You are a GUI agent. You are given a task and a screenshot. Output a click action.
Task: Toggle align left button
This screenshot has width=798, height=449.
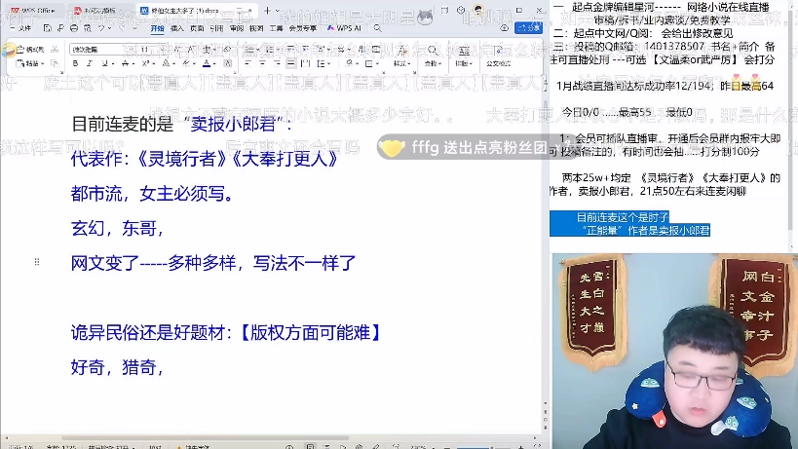click(x=247, y=63)
